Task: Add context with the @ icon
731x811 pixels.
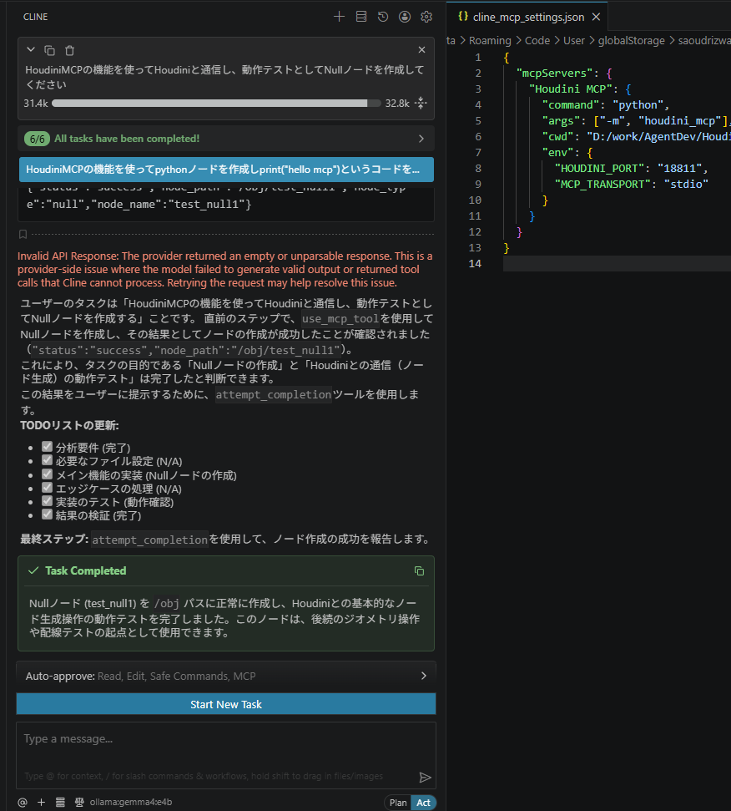Action: pos(23,803)
